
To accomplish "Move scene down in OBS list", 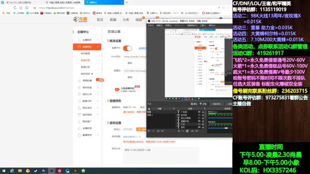I will (x=162, y=131).
